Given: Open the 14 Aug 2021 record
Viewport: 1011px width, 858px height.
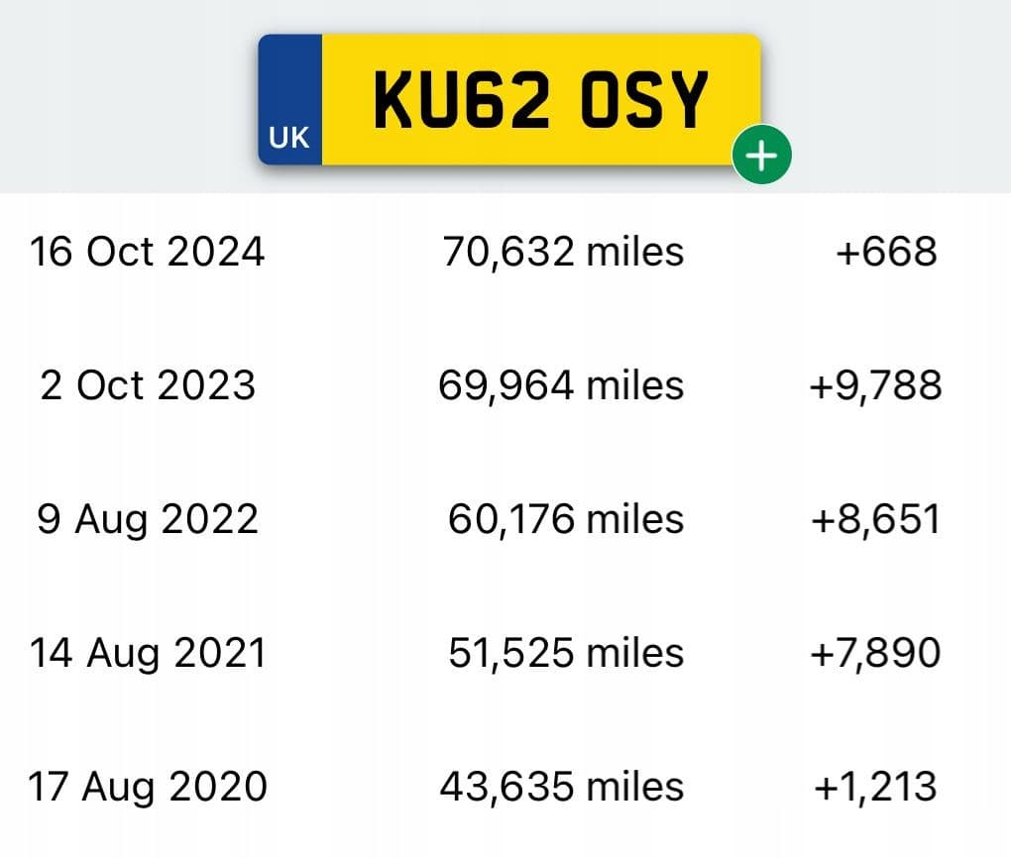Looking at the screenshot, I should pyautogui.click(x=148, y=652).
